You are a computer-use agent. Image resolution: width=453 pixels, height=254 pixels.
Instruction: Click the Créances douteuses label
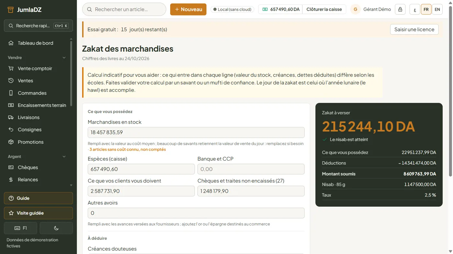click(112, 249)
